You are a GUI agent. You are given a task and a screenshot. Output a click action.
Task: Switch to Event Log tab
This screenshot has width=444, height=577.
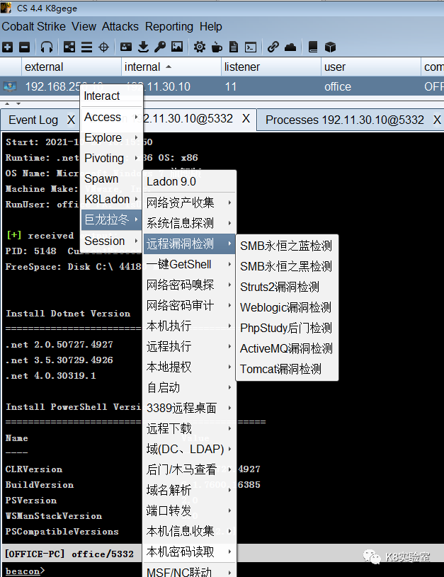[33, 120]
